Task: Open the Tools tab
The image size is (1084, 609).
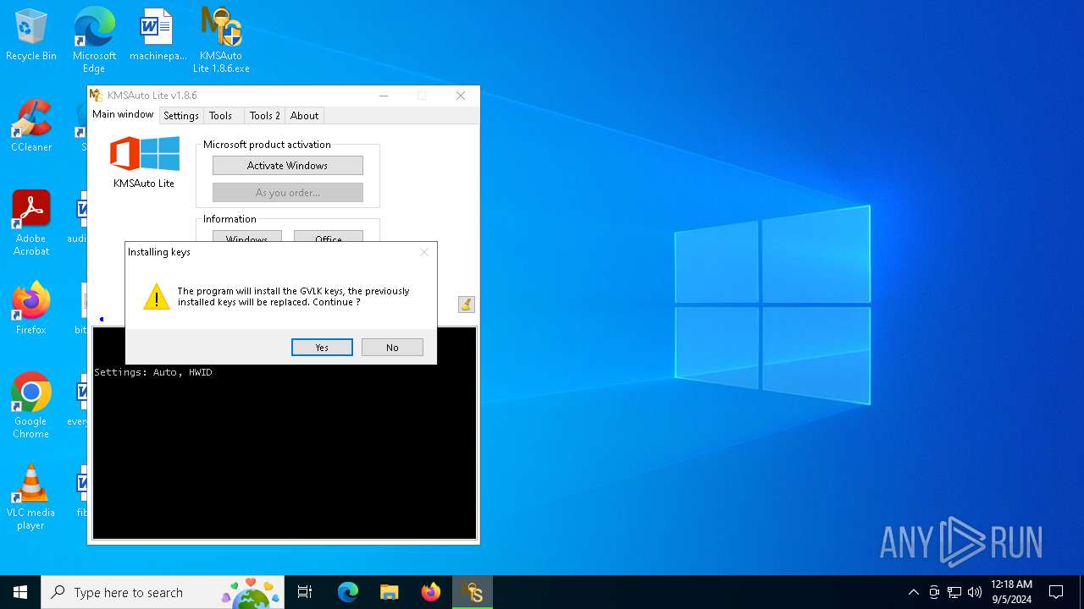Action: click(x=220, y=116)
